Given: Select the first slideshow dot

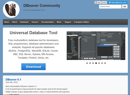Looking at the screenshot, I should pos(87,63).
